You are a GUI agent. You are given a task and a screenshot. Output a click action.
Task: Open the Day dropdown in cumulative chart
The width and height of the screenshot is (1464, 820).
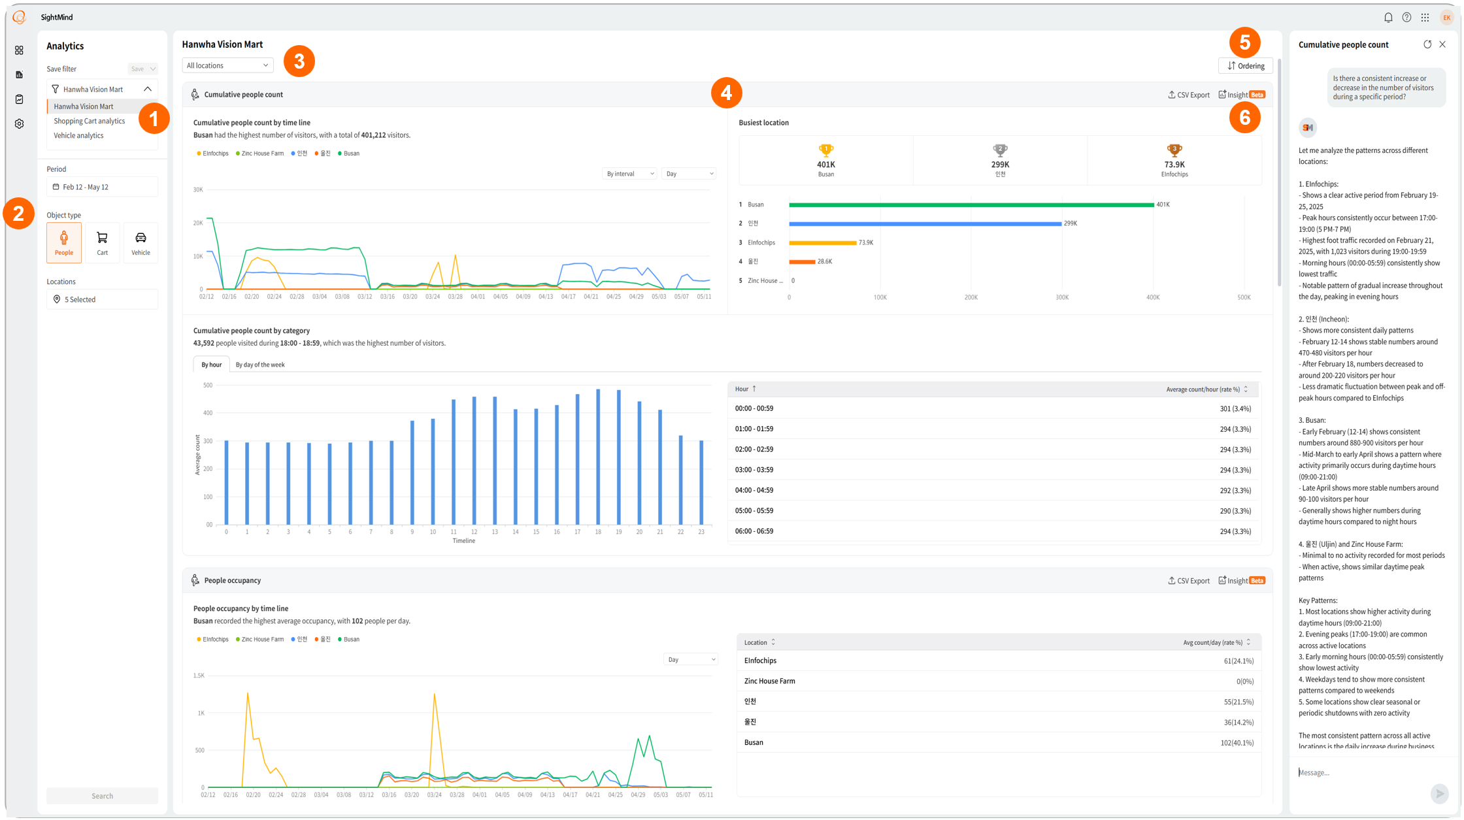689,174
